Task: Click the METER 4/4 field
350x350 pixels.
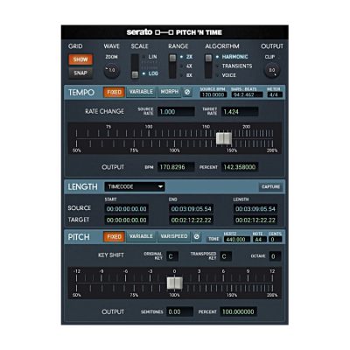Action: (274, 94)
